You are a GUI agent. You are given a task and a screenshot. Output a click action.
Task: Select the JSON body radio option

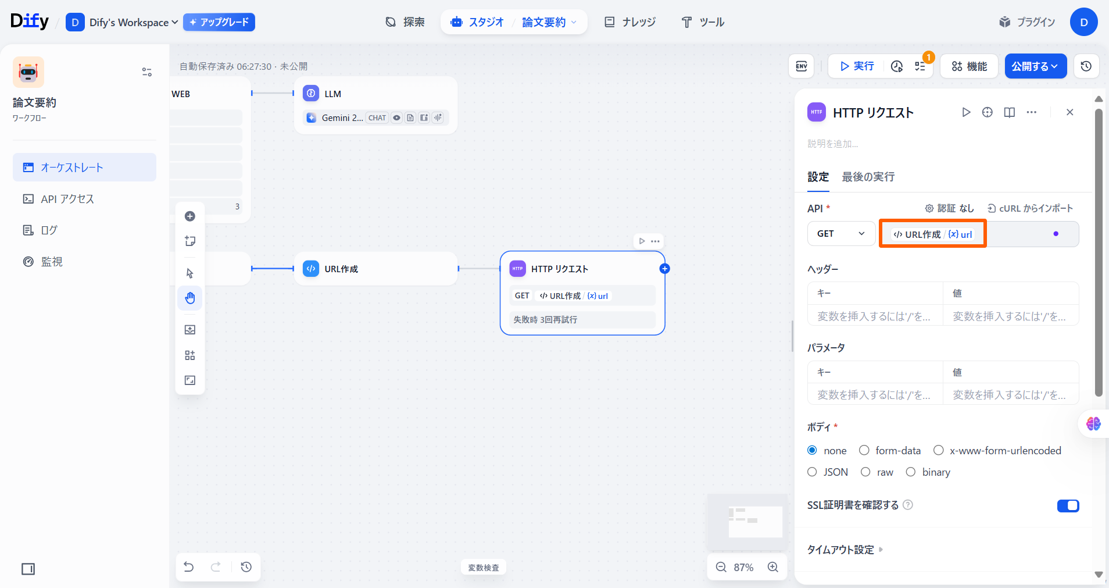click(813, 472)
